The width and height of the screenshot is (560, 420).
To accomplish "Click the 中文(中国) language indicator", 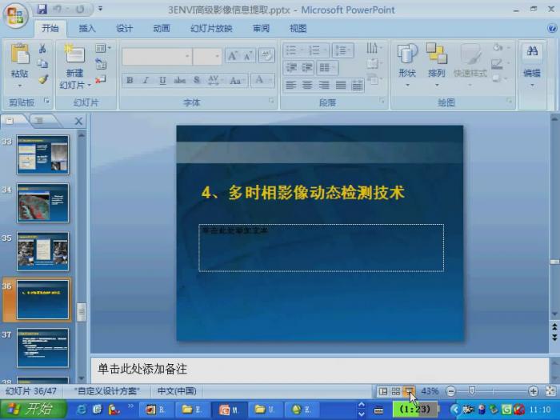I will coord(176,391).
